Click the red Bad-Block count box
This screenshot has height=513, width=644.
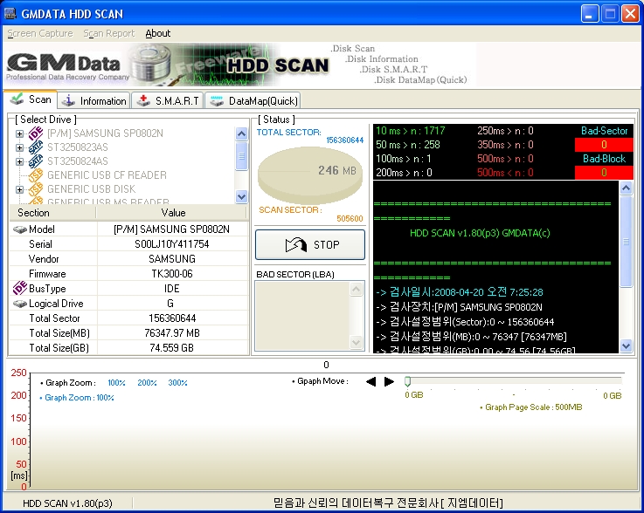[x=604, y=173]
